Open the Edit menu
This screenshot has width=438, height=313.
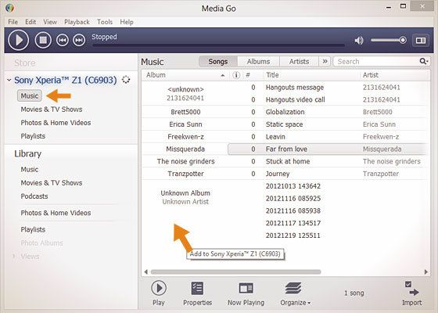point(31,22)
